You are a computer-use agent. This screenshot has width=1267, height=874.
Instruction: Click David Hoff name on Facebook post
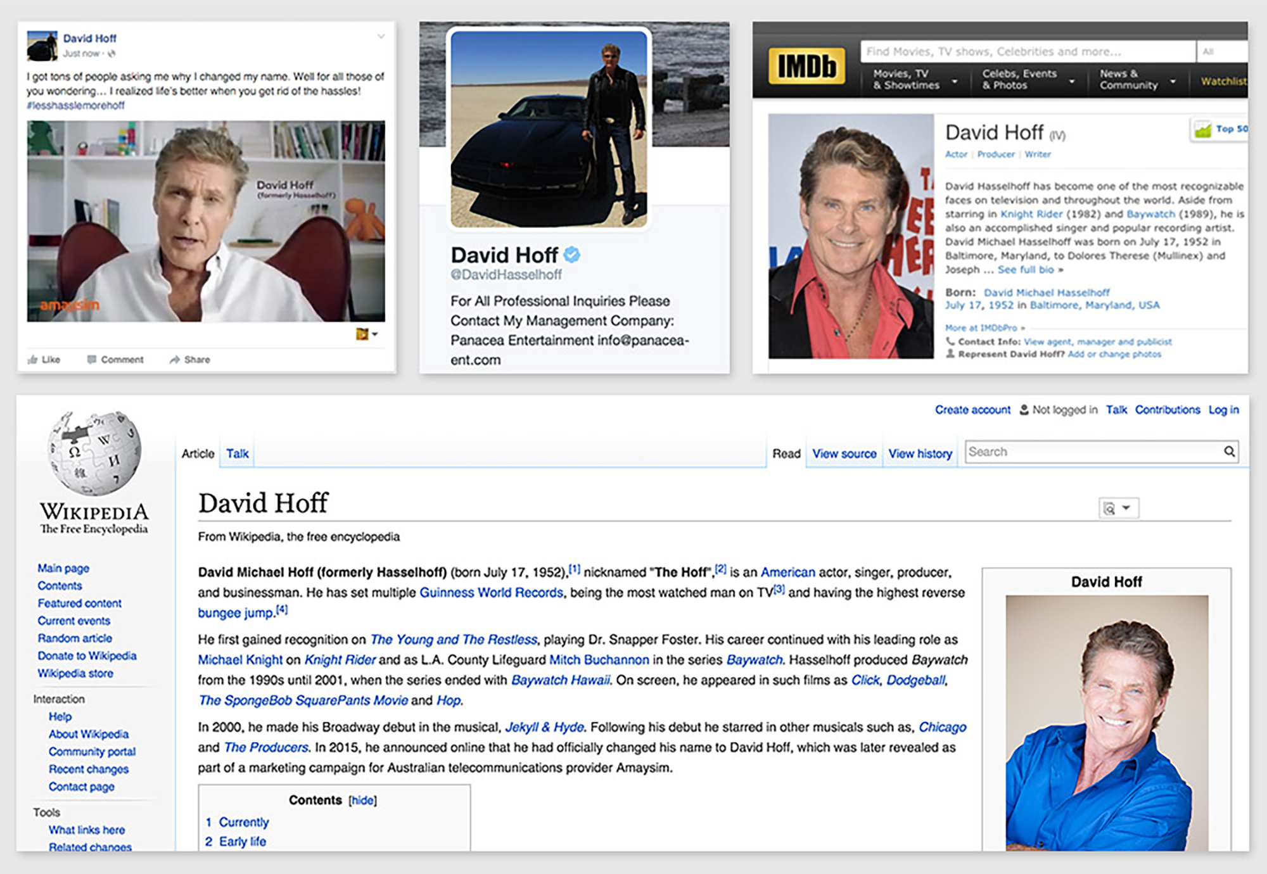click(89, 38)
